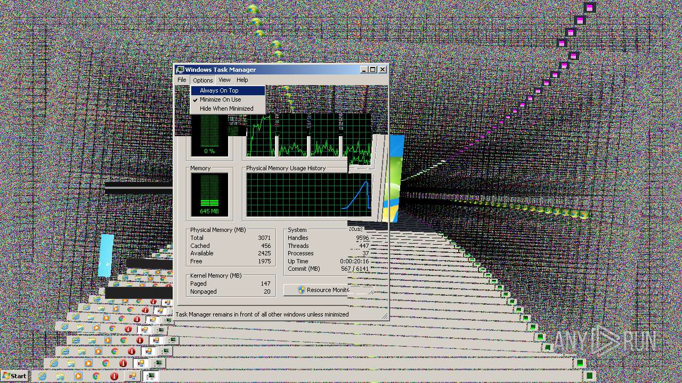This screenshot has height=383, width=682.
Task: Click the Windows Task Manager title text
Action: coord(221,70)
